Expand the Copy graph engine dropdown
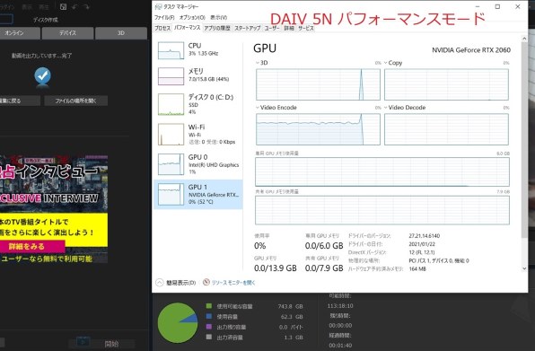The height and width of the screenshot is (351, 535). coord(386,63)
